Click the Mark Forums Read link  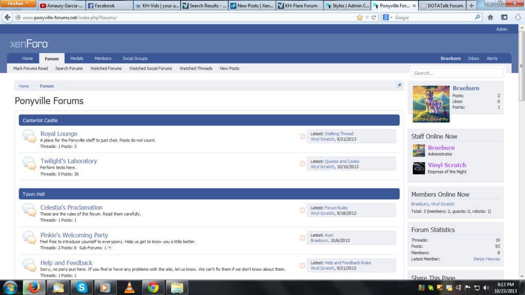[x=30, y=68]
